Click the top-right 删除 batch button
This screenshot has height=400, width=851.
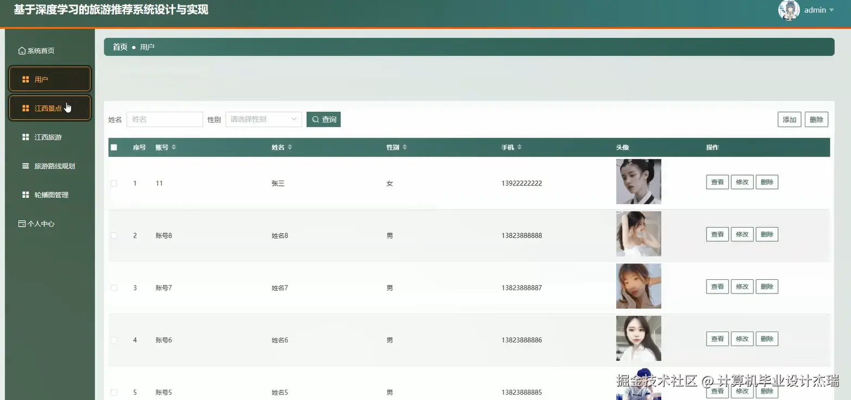click(816, 120)
